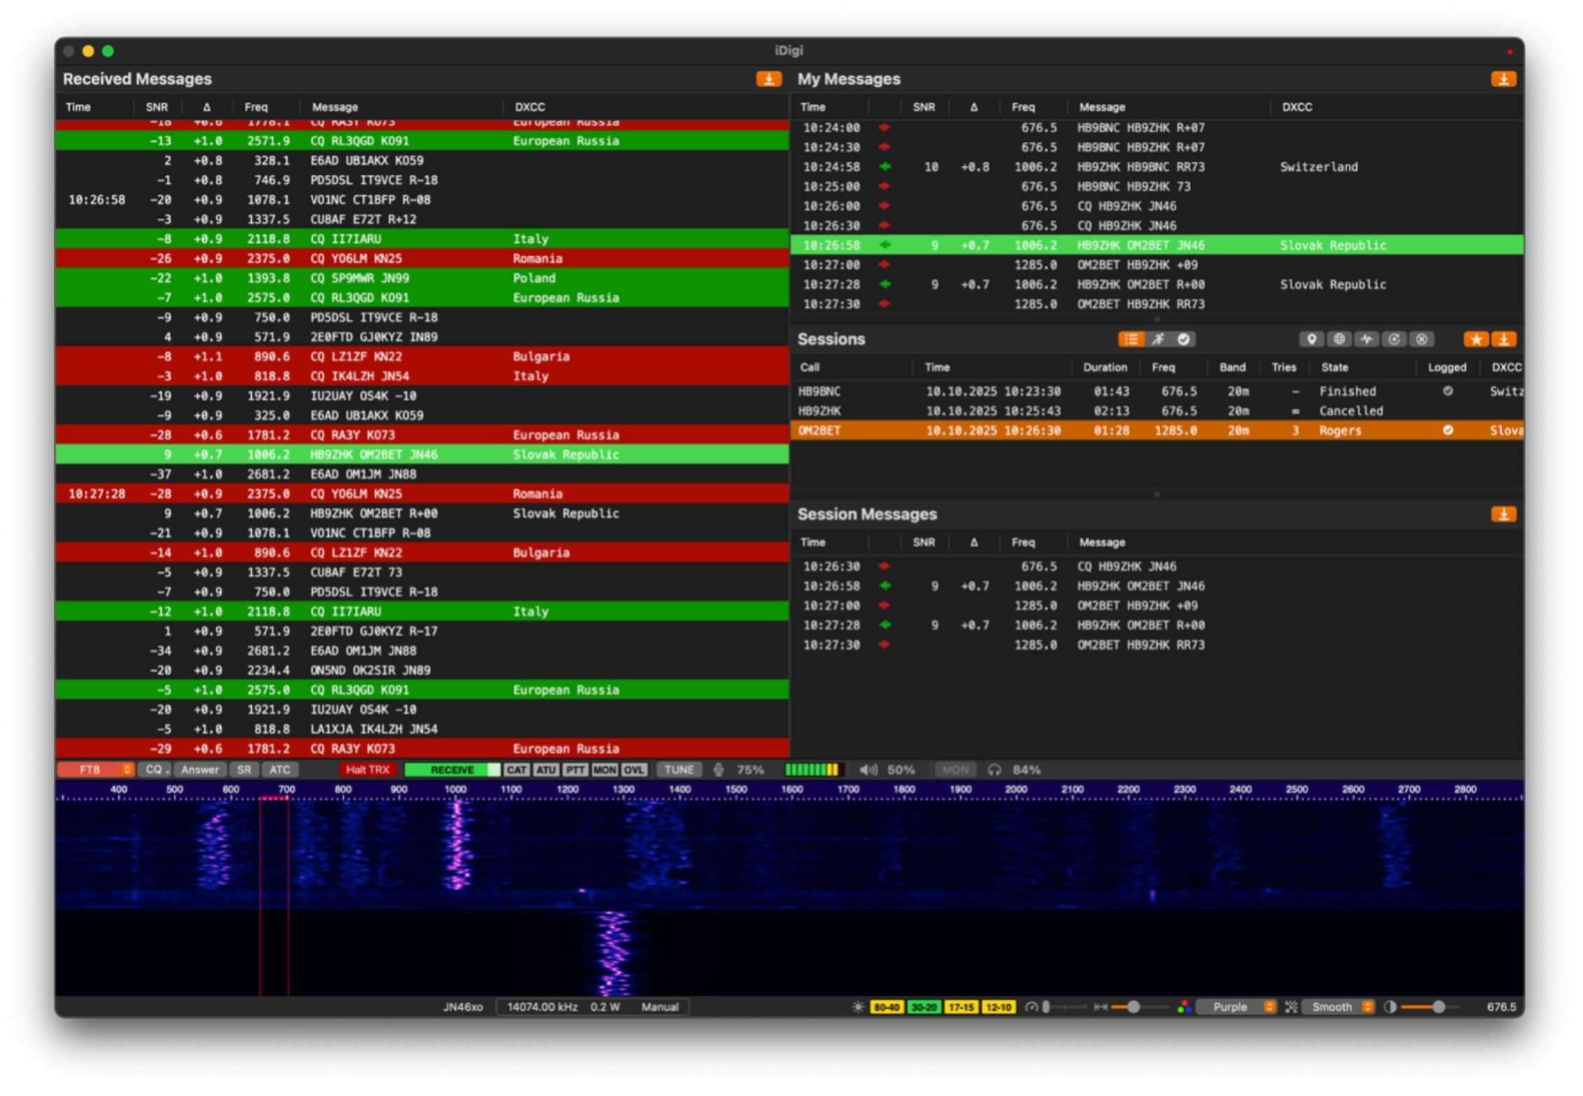Select the HB9ZHK Cancelled session row

tap(1157, 411)
